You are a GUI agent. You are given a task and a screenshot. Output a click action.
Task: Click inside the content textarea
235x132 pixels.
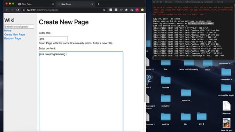click(x=81, y=91)
